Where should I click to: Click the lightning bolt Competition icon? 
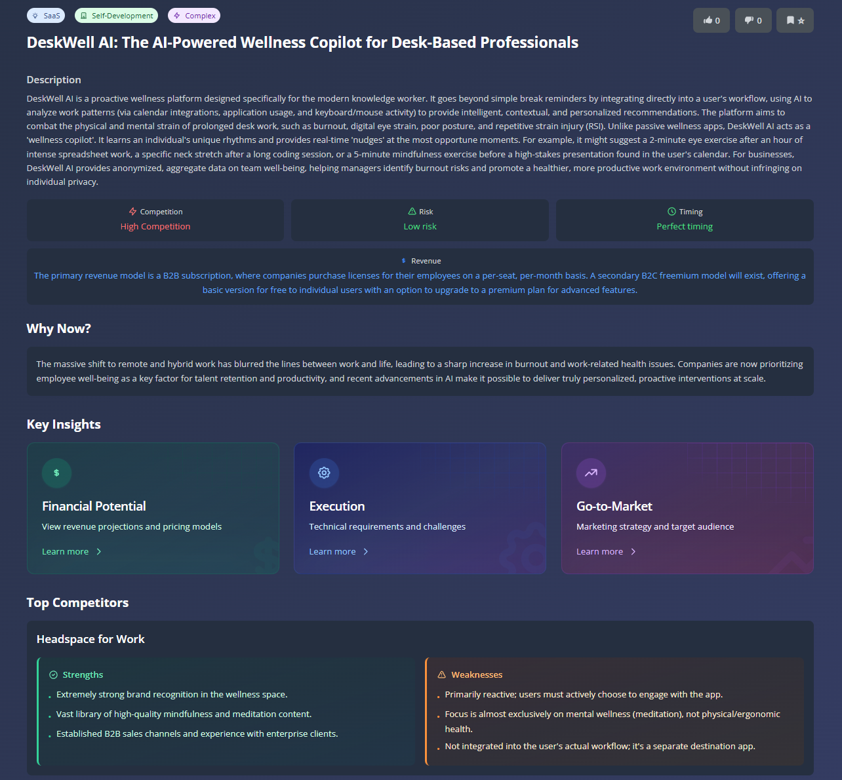(x=133, y=212)
